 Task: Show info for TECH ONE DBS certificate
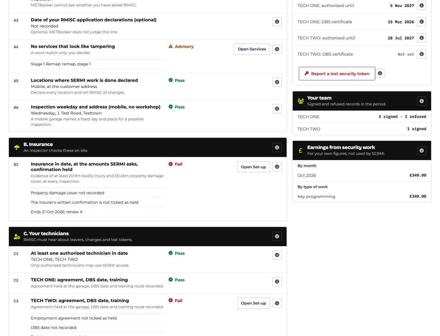(x=422, y=22)
